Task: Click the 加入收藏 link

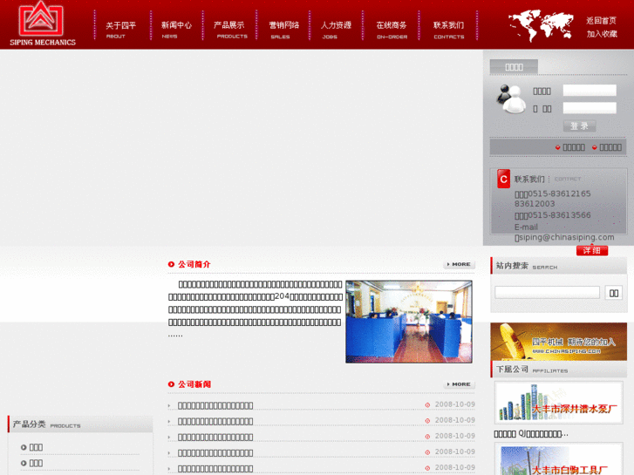Action: coord(602,33)
